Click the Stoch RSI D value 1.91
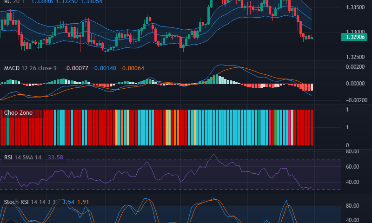 tap(83, 202)
